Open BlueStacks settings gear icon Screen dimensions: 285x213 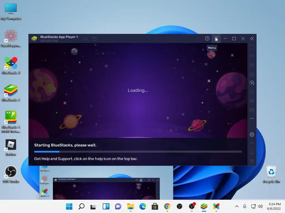click(x=252, y=135)
